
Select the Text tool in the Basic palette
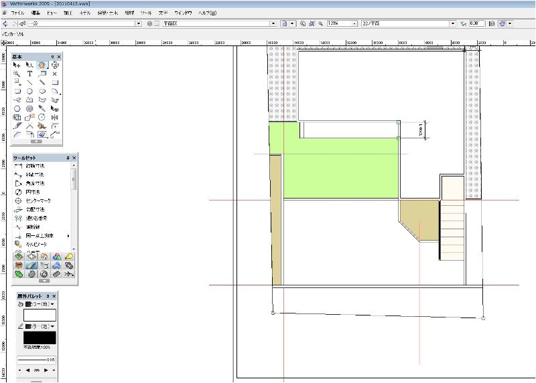coord(29,74)
